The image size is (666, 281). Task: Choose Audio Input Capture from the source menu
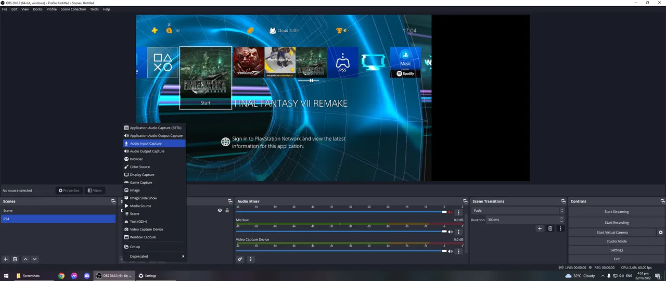tap(154, 144)
